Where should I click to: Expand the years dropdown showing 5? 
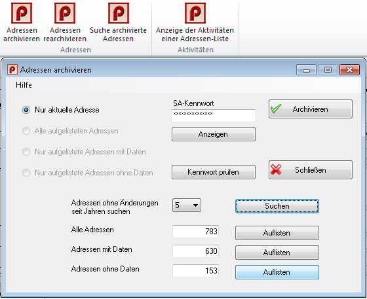pos(187,205)
